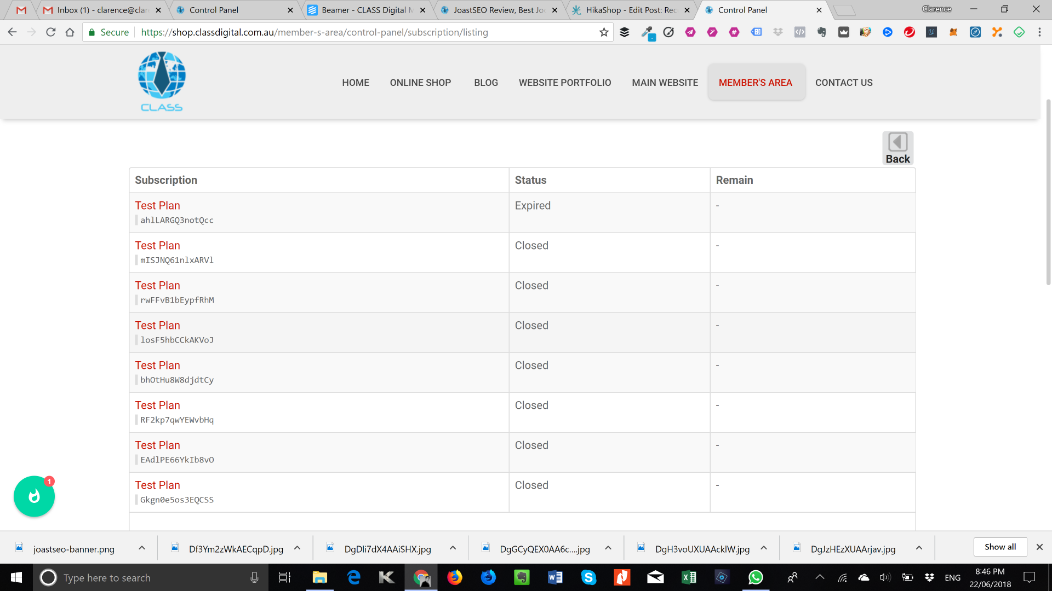Click the Back arrow icon

[x=897, y=143]
